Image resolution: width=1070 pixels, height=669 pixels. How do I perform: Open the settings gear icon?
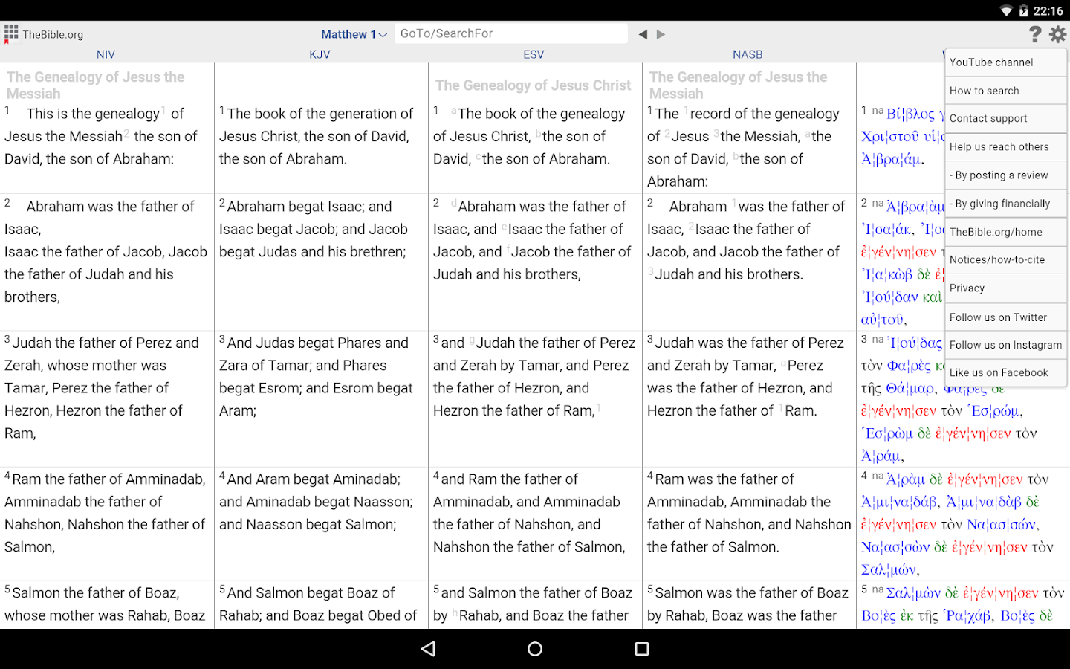[1057, 34]
